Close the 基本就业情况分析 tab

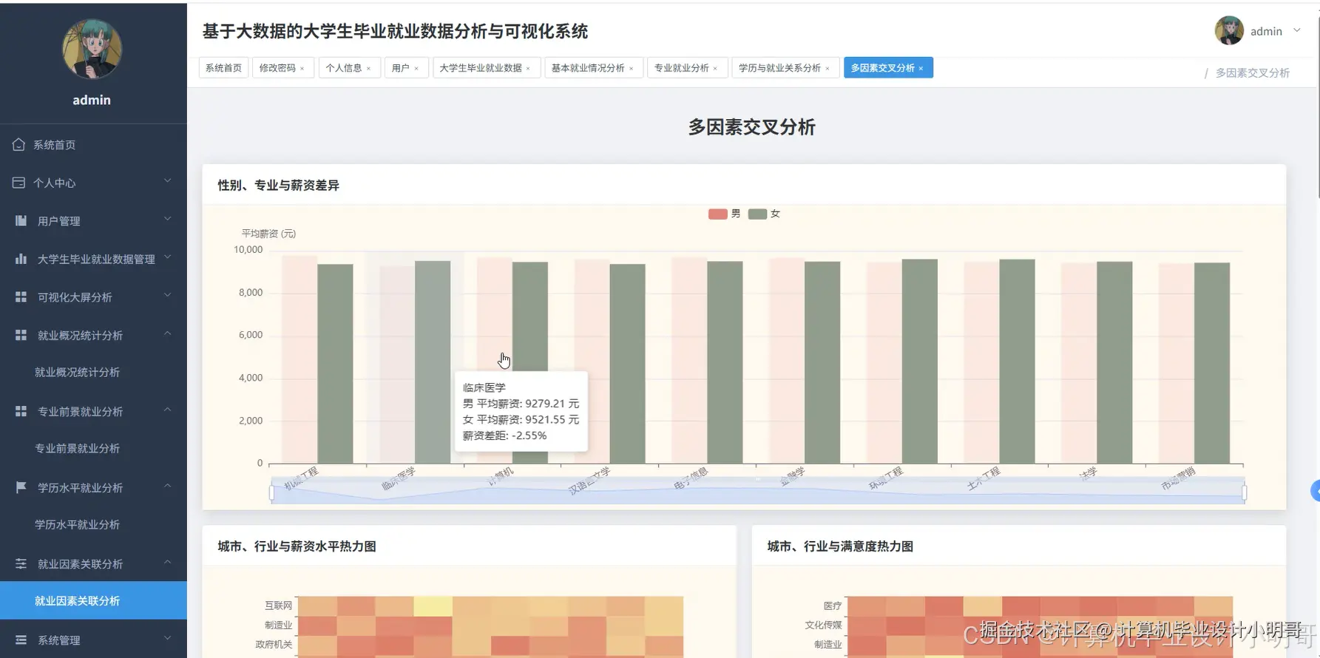[x=631, y=69]
